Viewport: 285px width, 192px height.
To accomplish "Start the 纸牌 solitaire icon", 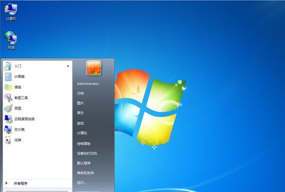I will pyautogui.click(x=8, y=140).
